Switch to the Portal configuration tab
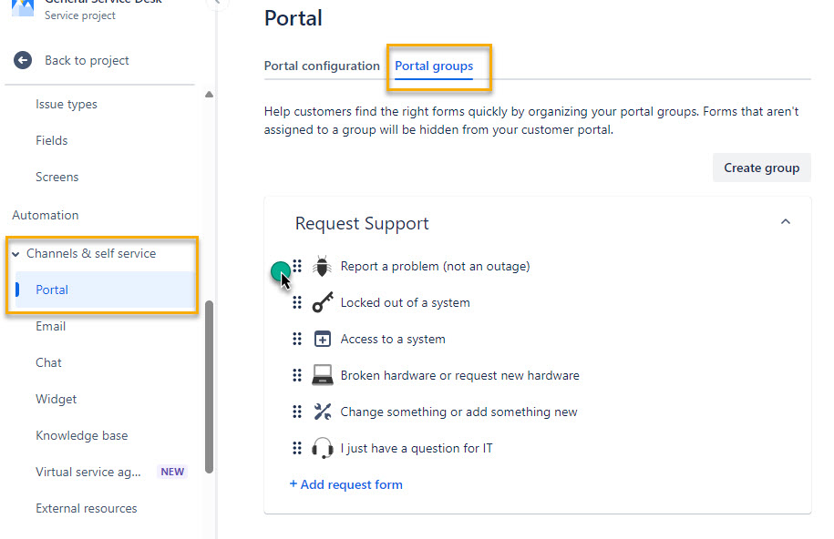The width and height of the screenshot is (834, 539). tap(321, 66)
